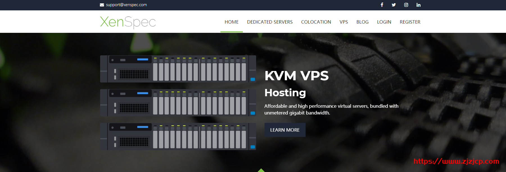Go to the BLOG page
Screen dimensions: 506x172
click(362, 22)
